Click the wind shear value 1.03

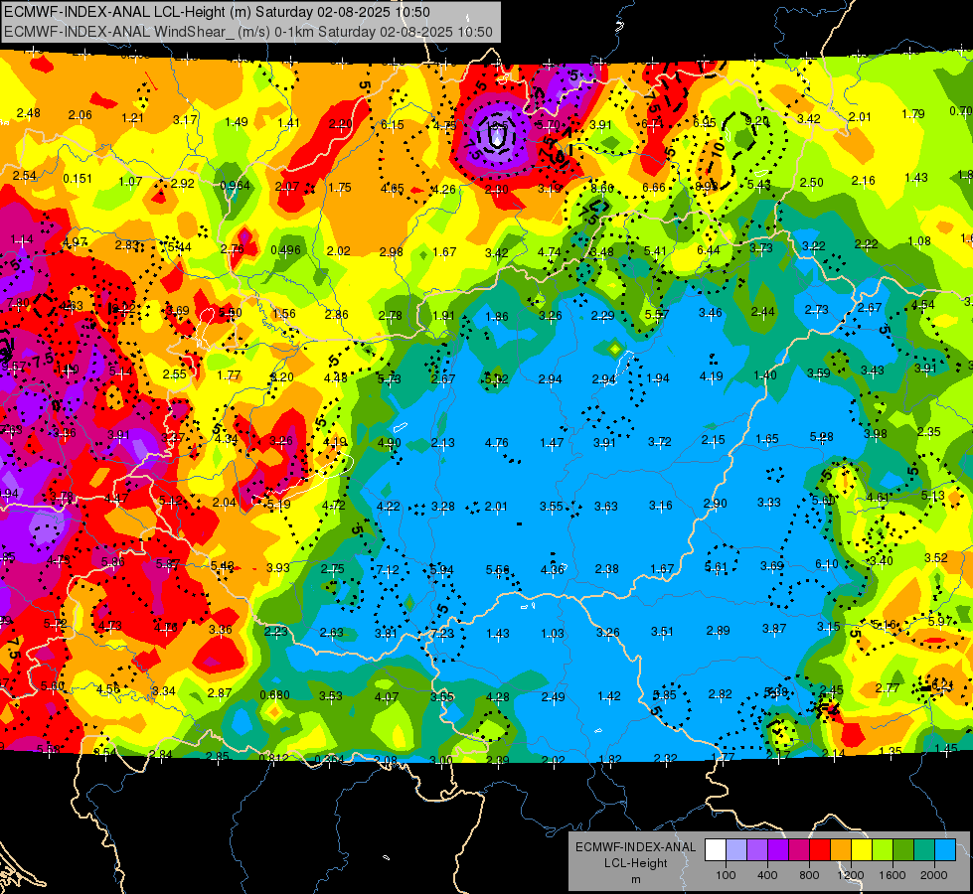tap(553, 634)
